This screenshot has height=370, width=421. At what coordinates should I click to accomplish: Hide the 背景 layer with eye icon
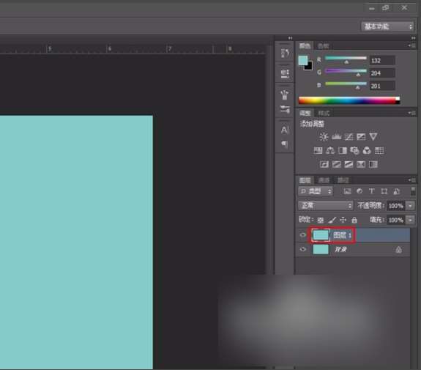303,249
